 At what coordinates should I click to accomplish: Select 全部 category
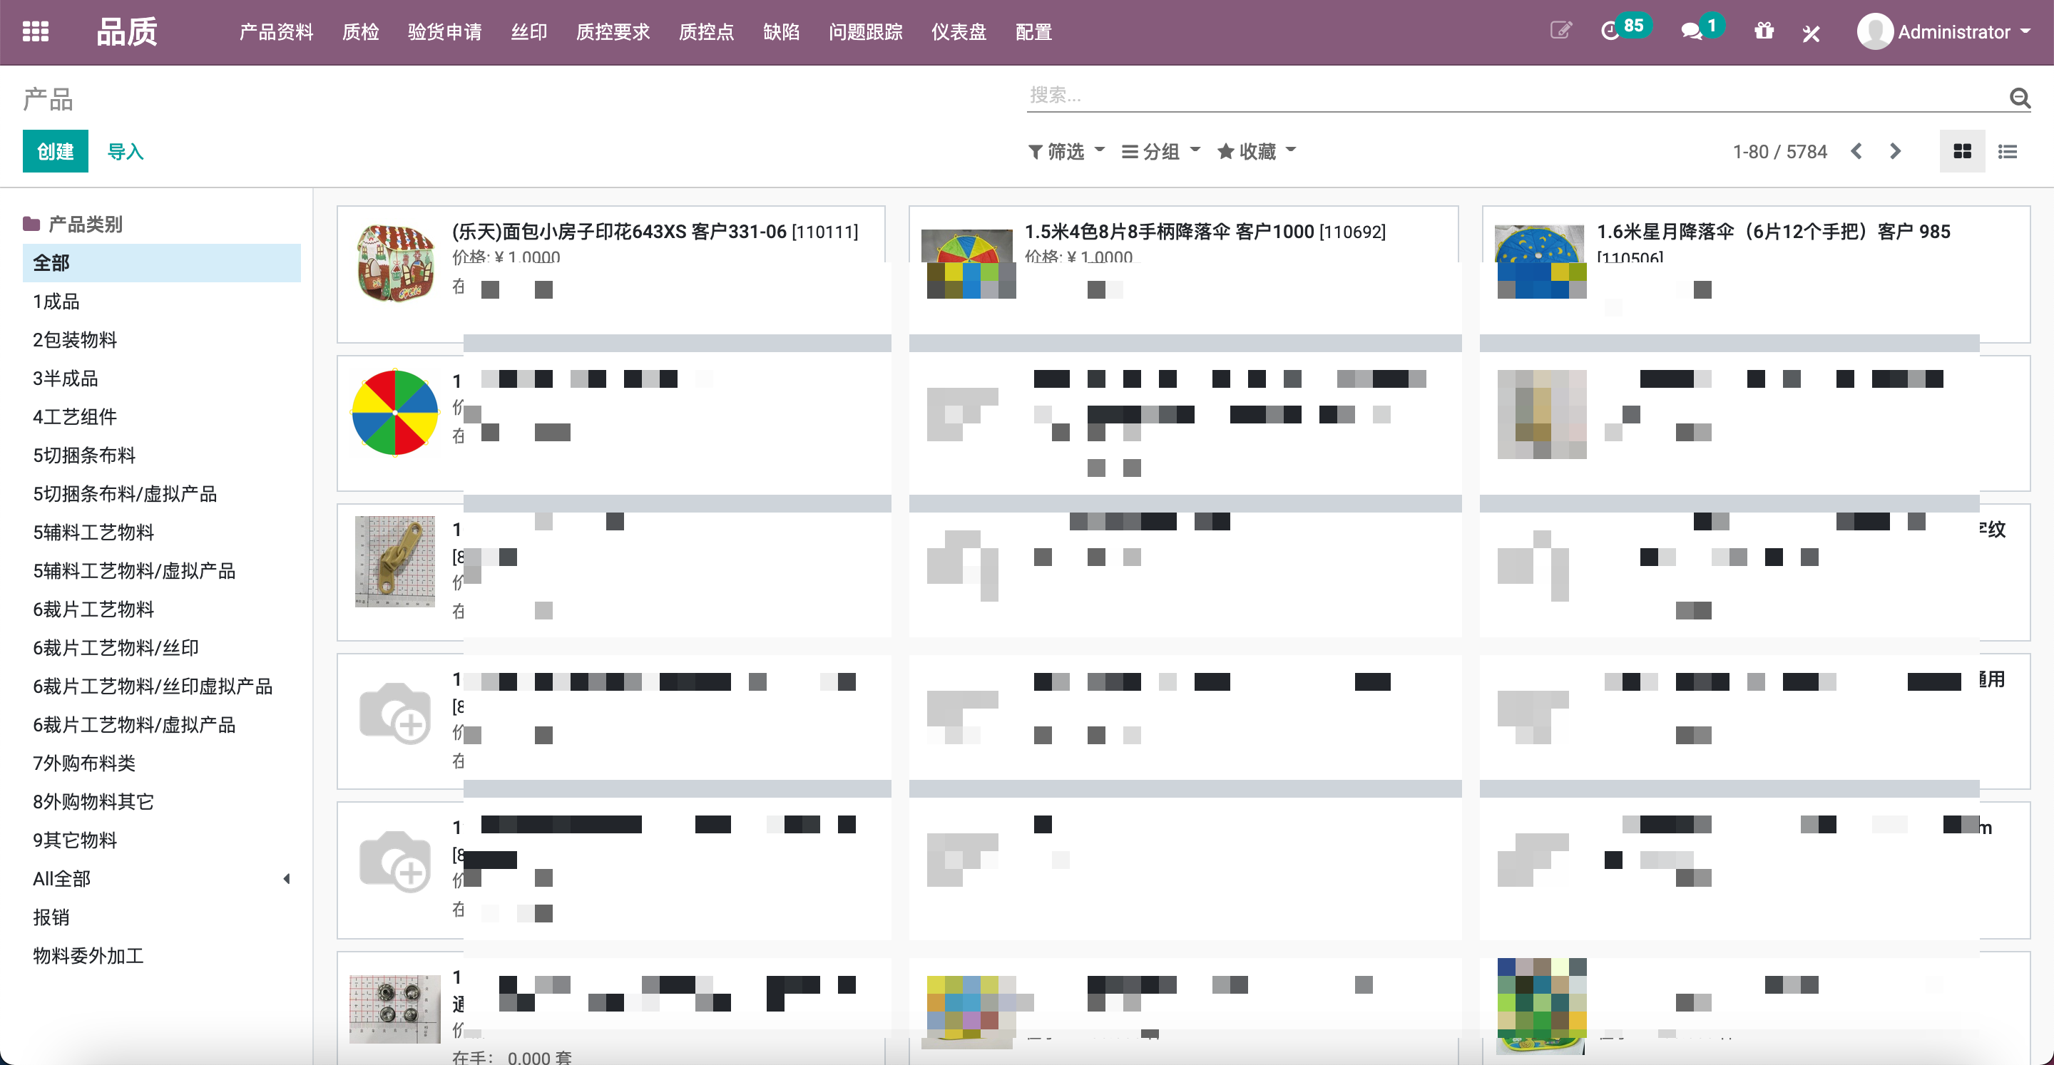[162, 263]
